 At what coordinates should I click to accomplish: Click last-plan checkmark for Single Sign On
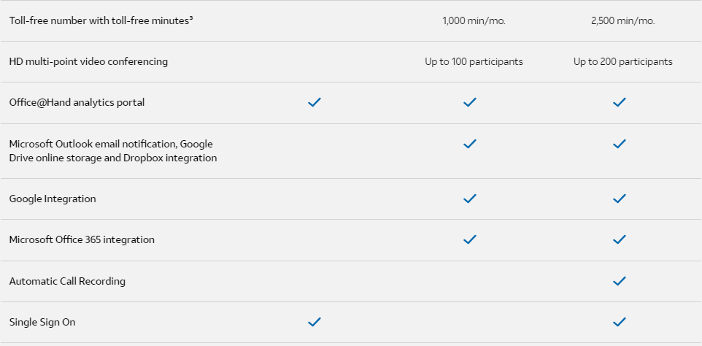(619, 322)
